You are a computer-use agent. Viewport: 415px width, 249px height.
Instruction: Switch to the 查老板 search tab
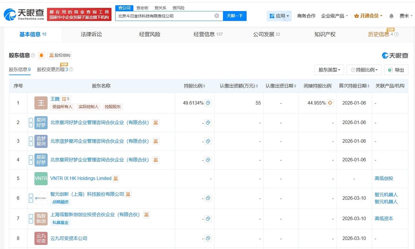(x=142, y=8)
